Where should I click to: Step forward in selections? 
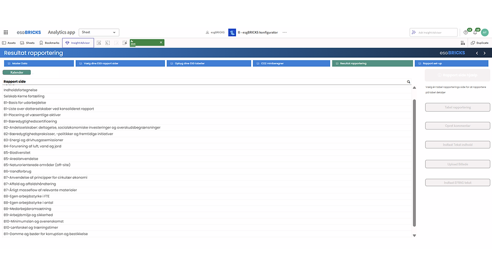(x=116, y=43)
